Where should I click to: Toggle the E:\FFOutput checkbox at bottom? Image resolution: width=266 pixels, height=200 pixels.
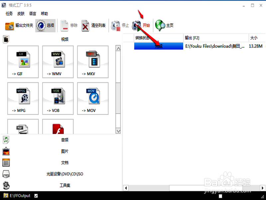coord(36,196)
